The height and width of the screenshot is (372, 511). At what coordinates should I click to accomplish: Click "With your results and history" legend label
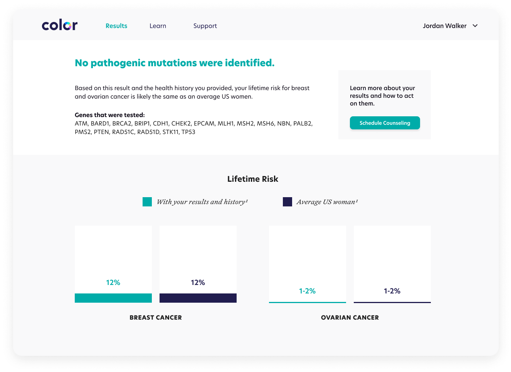pos(202,202)
